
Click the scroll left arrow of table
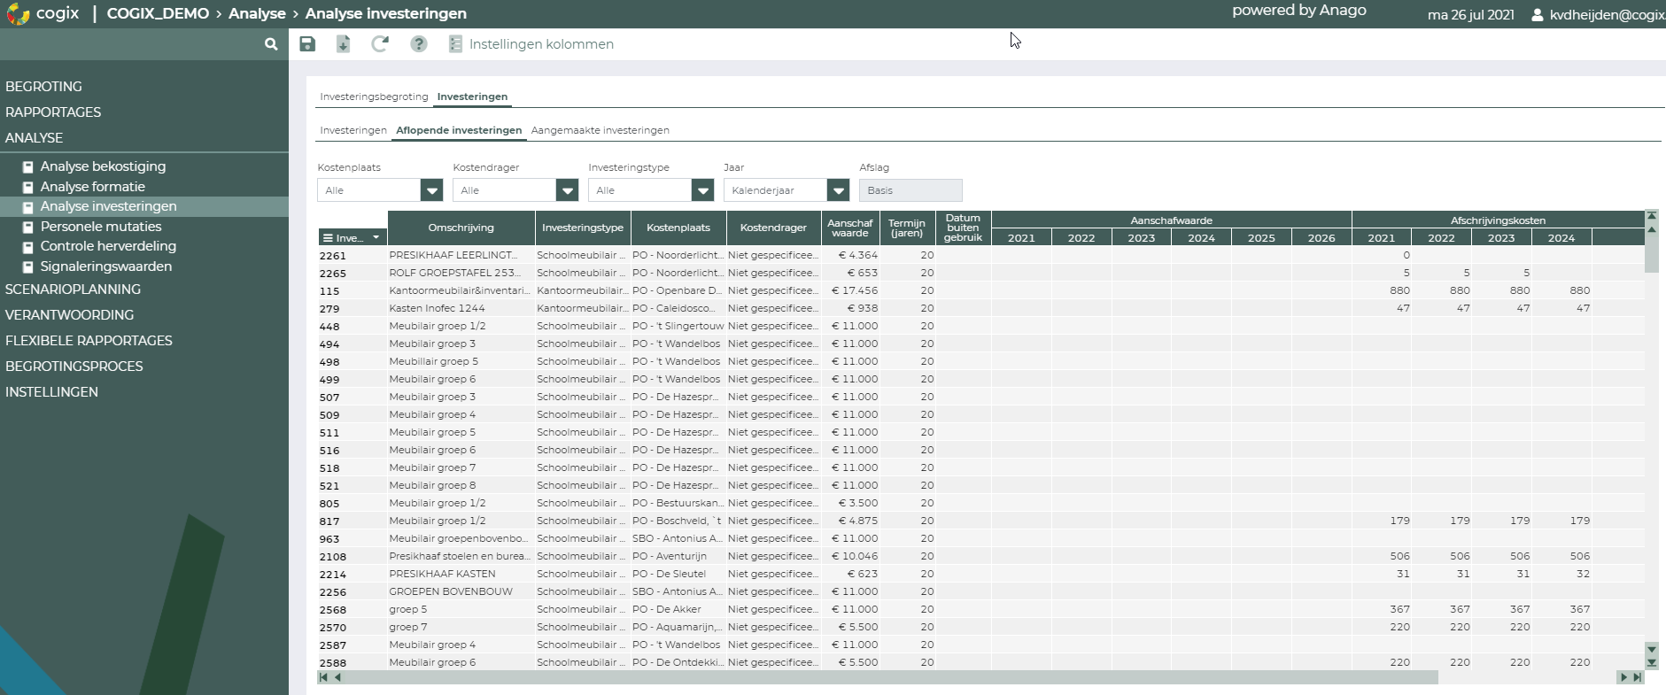(x=337, y=677)
